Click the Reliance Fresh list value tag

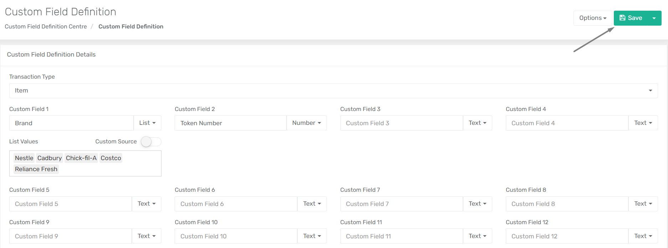36,169
